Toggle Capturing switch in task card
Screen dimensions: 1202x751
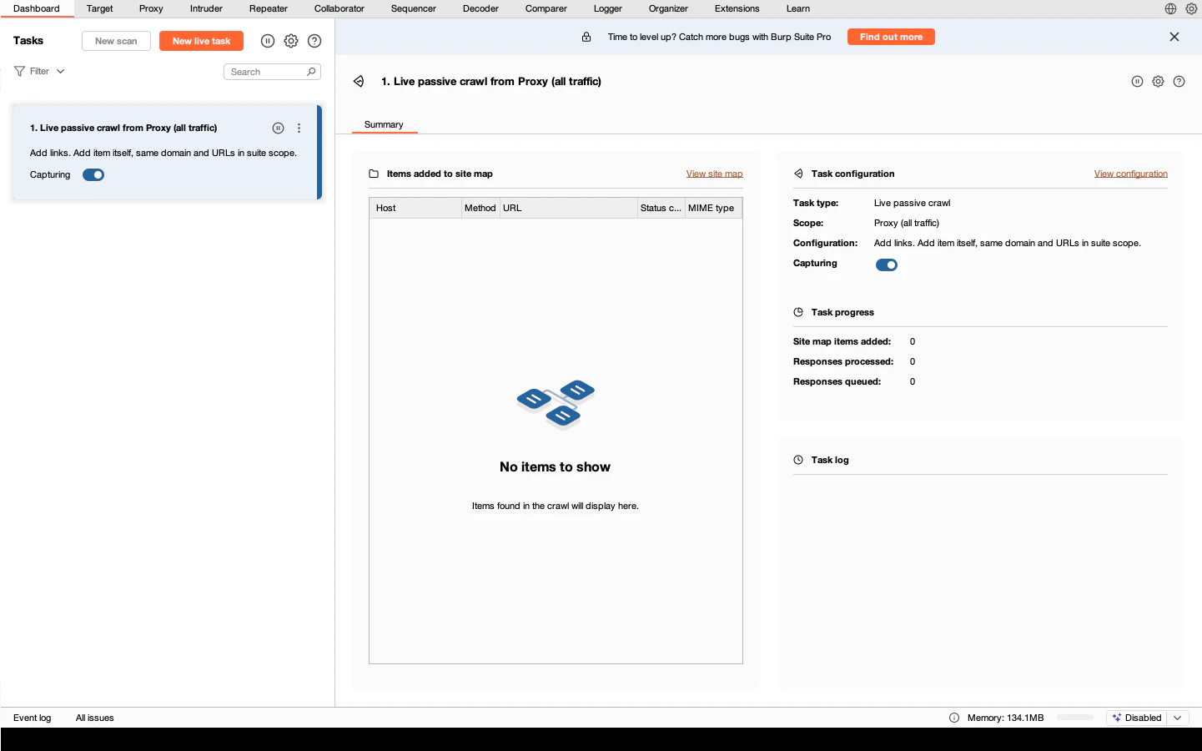point(93,175)
